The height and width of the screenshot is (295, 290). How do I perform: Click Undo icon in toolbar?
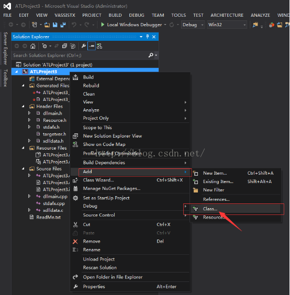tap(74, 25)
